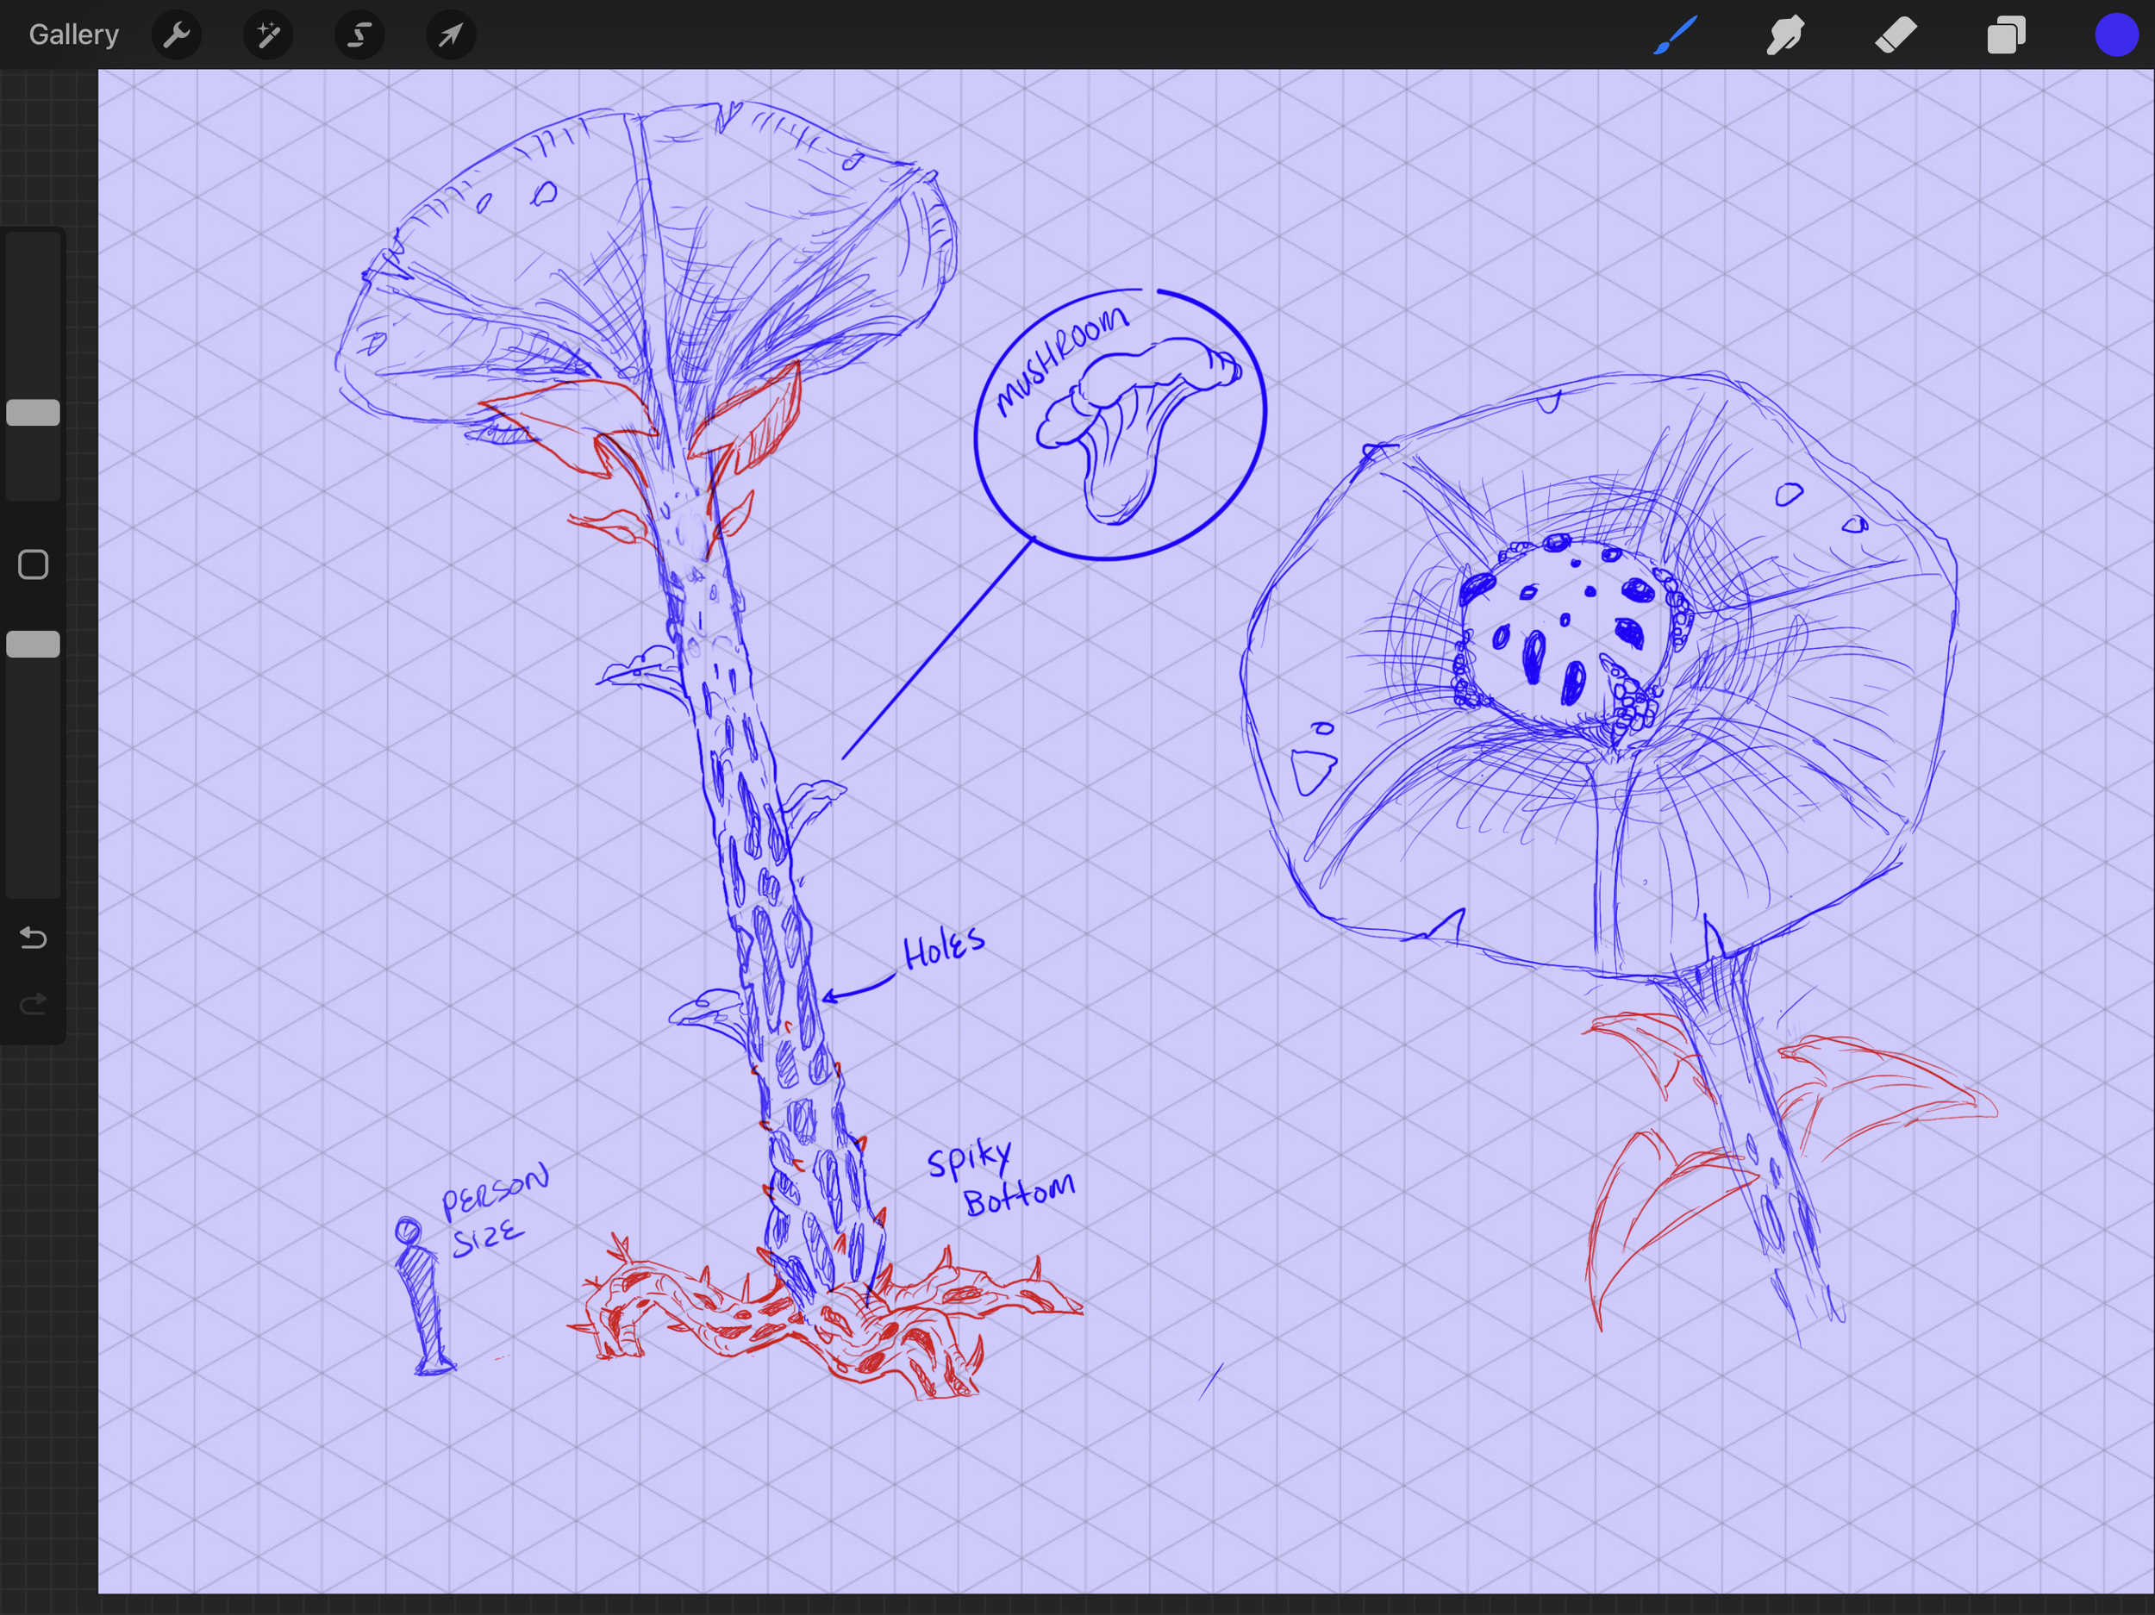The width and height of the screenshot is (2155, 1615).
Task: Activate the Transform arrow tool
Action: 451,35
